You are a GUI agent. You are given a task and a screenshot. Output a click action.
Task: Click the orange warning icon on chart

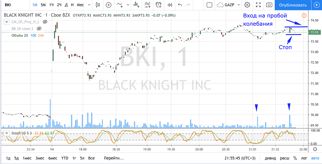[x=304, y=15]
